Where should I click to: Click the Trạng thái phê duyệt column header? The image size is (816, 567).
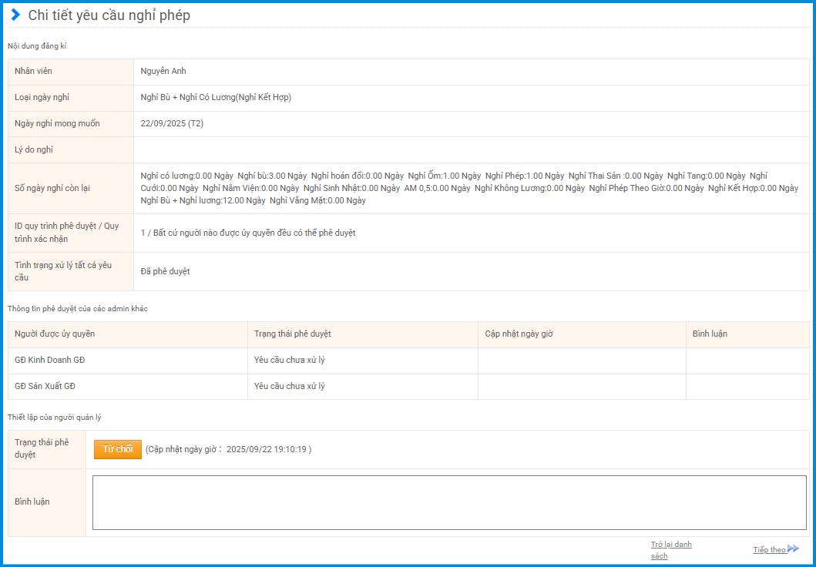coord(292,334)
